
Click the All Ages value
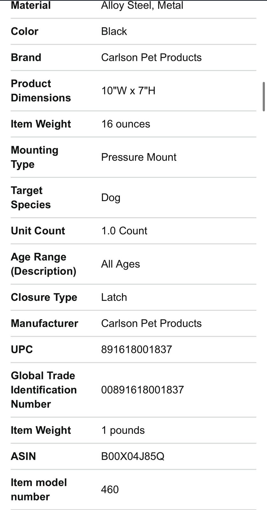click(120, 264)
